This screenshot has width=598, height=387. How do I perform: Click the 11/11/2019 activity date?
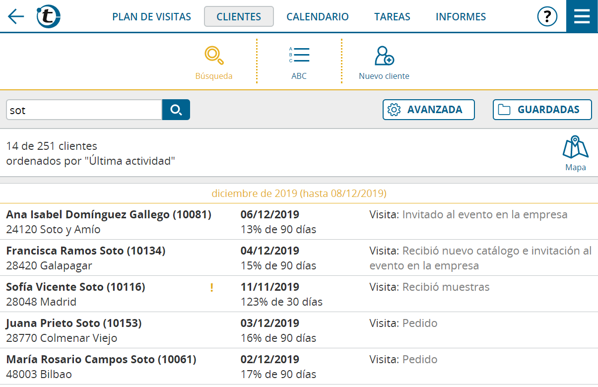click(x=270, y=287)
